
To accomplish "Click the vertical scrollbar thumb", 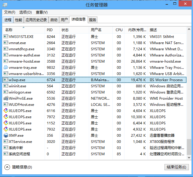I will tap(189, 147).
